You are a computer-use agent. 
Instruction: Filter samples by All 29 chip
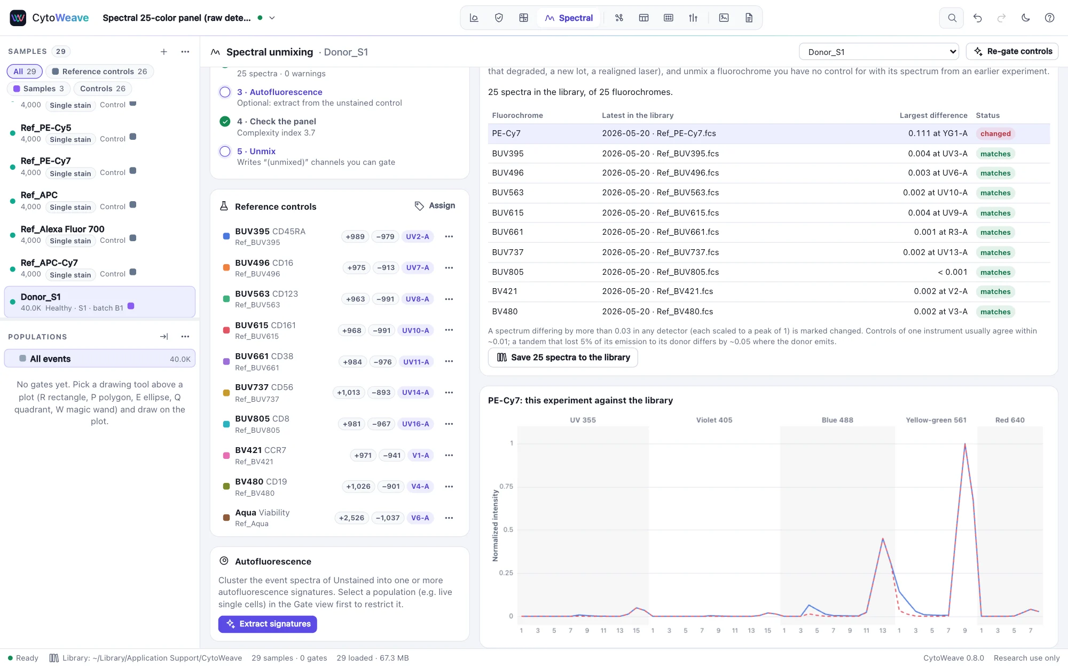[25, 71]
